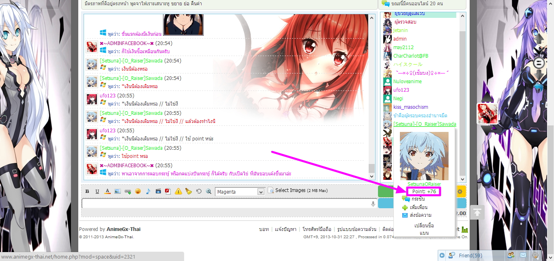
Task: Click the Flash embed icon in chat toolbar
Action: (168, 191)
